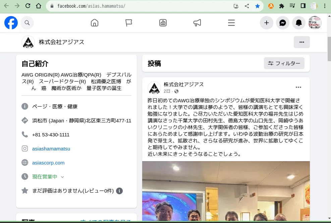The image size is (331, 223).
Task: Go to Facebook Home tab
Action: tap(95, 23)
